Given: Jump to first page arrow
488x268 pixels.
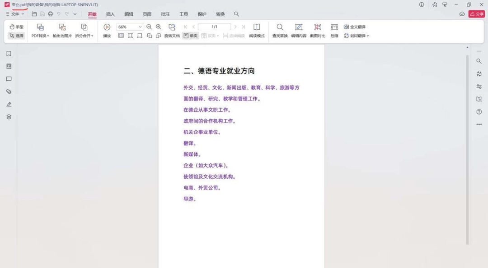Looking at the screenshot, I should coord(186,27).
